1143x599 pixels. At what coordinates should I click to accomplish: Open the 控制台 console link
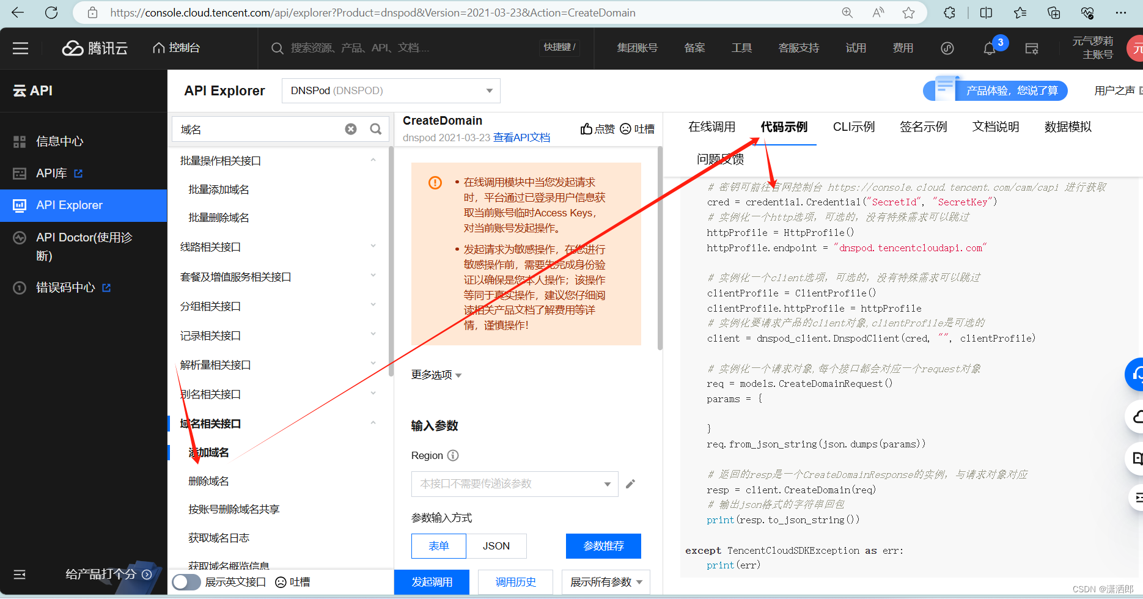[x=177, y=48]
